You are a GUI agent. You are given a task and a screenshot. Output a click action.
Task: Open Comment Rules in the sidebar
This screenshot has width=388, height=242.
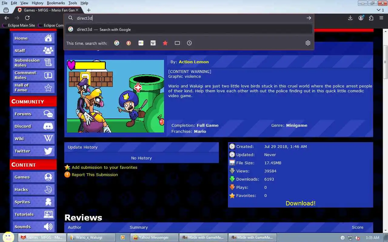[x=33, y=75]
